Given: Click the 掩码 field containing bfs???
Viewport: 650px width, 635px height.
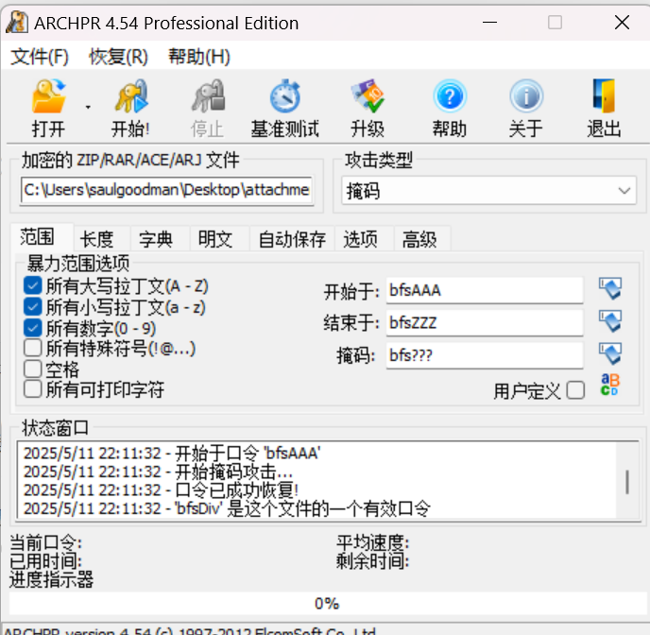Looking at the screenshot, I should [485, 355].
